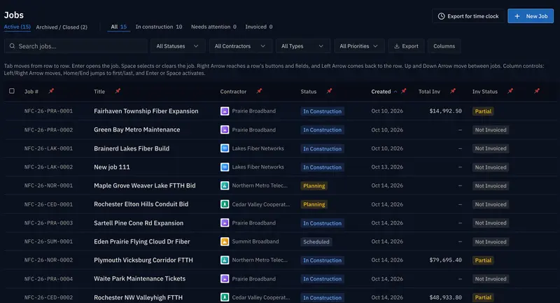The height and width of the screenshot is (303, 560).
Task: Click Prairie Broadband icon in Fairhaven row
Action: (x=225, y=111)
